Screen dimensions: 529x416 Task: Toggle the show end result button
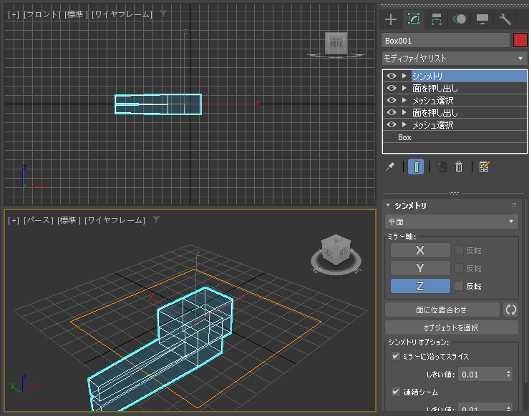pyautogui.click(x=416, y=167)
